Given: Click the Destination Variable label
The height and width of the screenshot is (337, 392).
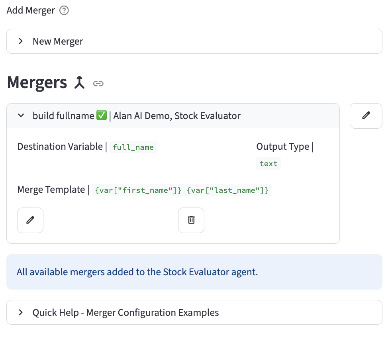Looking at the screenshot, I should click(x=60, y=147).
